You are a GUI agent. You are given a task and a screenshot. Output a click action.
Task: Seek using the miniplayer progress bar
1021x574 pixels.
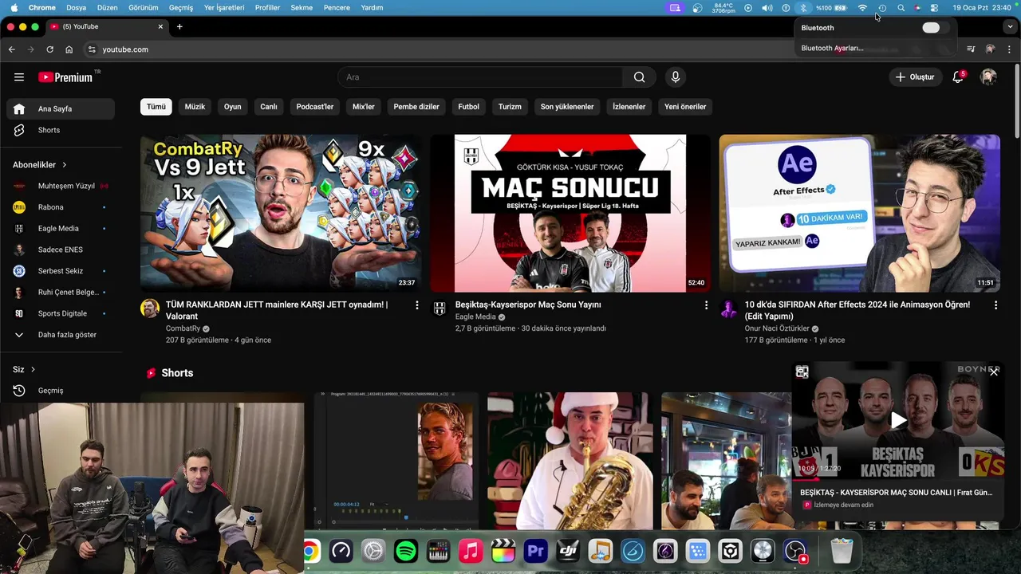point(898,480)
